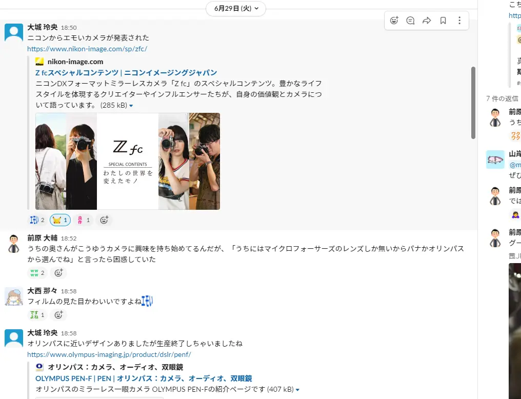Click the message list vertical scrollbar
521x399 pixels.
point(473,103)
